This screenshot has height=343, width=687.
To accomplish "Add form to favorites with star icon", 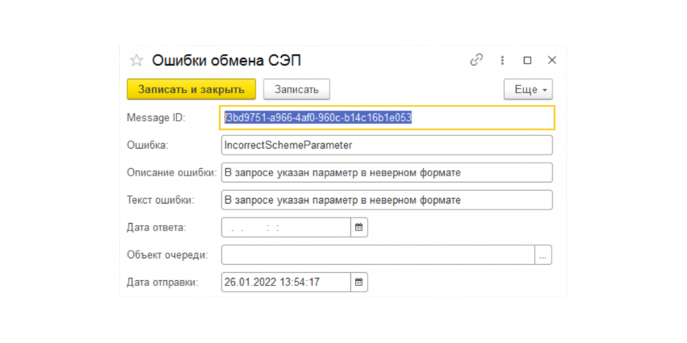I will (x=136, y=60).
